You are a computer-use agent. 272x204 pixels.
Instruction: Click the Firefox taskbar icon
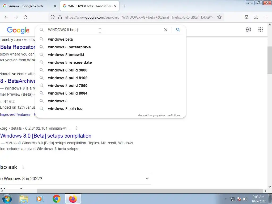coord(73,199)
